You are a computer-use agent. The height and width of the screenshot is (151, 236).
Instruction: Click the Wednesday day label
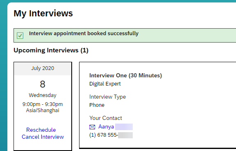click(x=43, y=95)
